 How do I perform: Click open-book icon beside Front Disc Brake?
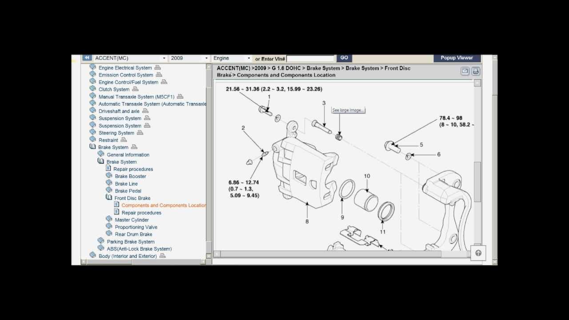tap(109, 197)
